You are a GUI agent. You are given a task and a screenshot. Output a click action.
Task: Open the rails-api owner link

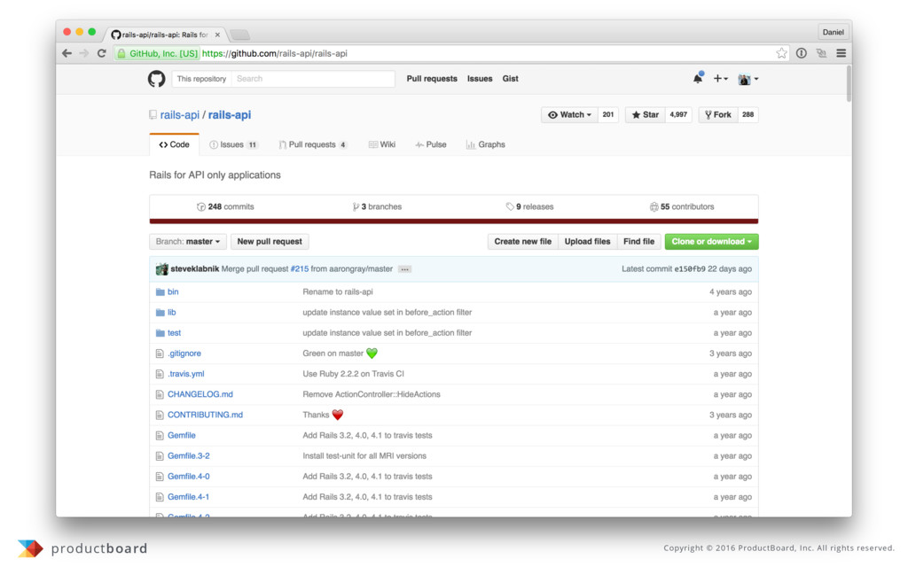(x=179, y=114)
